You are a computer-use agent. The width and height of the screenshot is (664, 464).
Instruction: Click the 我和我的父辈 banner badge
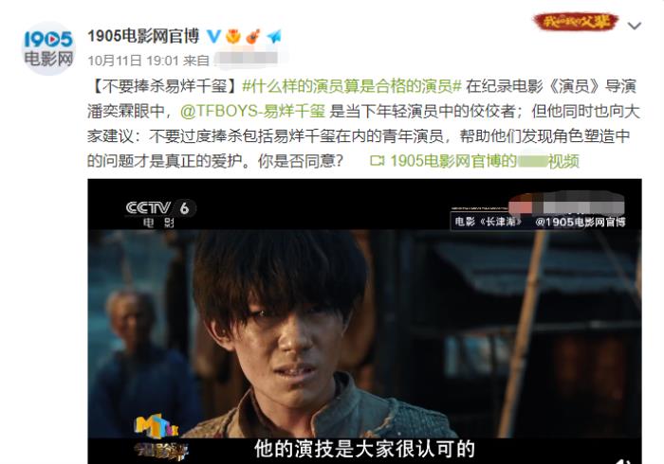coord(576,21)
